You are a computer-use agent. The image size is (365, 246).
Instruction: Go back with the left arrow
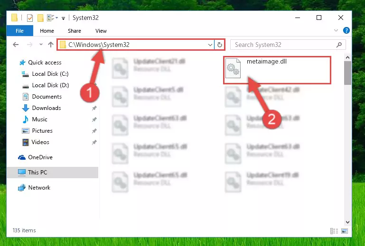coord(16,45)
